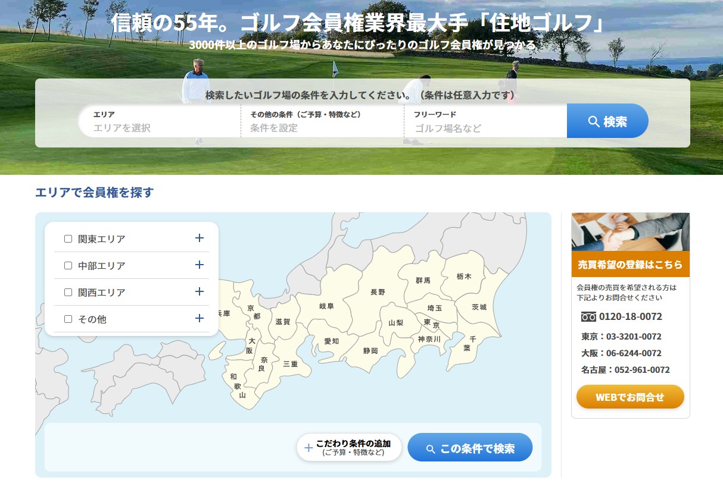Click こだわり条件の追加 button
The width and height of the screenshot is (723, 490).
click(x=349, y=448)
